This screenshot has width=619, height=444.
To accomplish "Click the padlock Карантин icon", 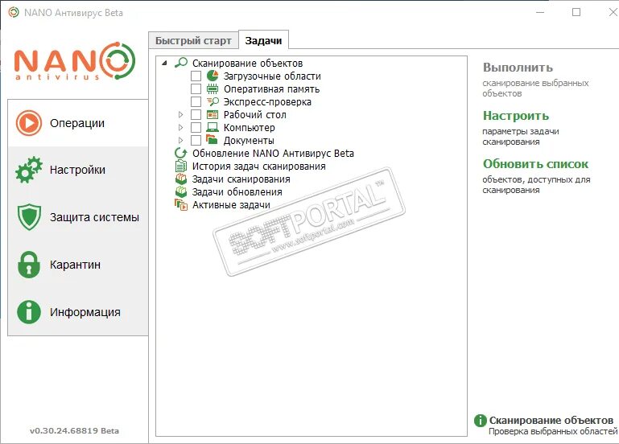I will (29, 265).
